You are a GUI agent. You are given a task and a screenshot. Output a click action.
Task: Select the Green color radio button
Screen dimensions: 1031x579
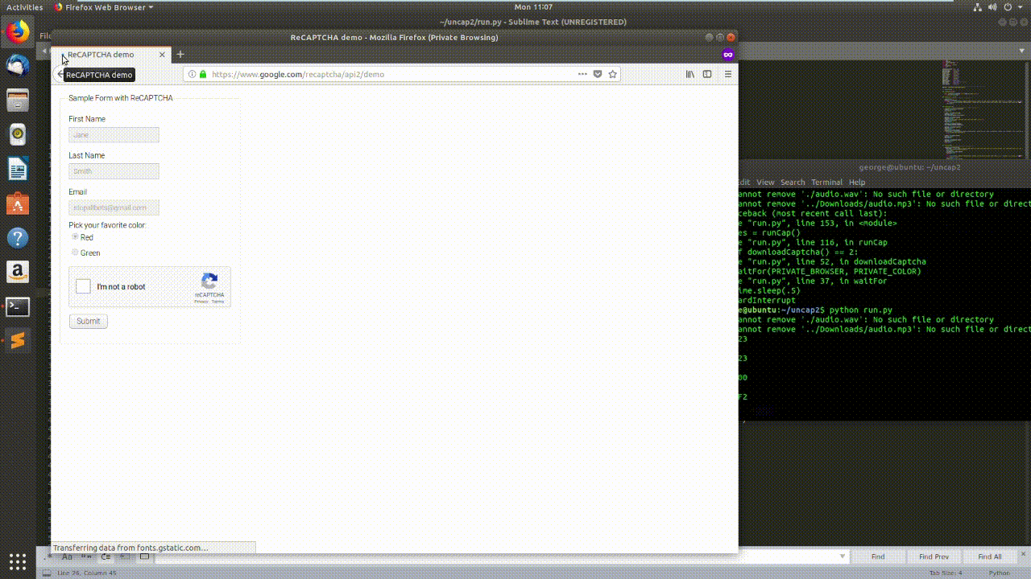pyautogui.click(x=76, y=253)
